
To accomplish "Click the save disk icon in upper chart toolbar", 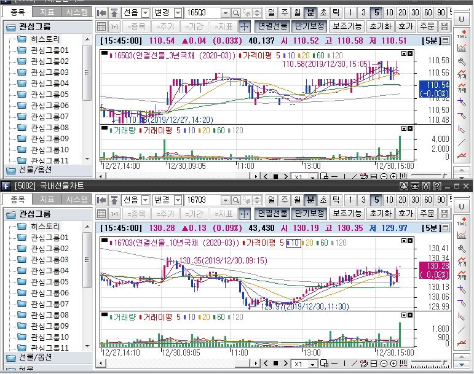I will pos(445,26).
